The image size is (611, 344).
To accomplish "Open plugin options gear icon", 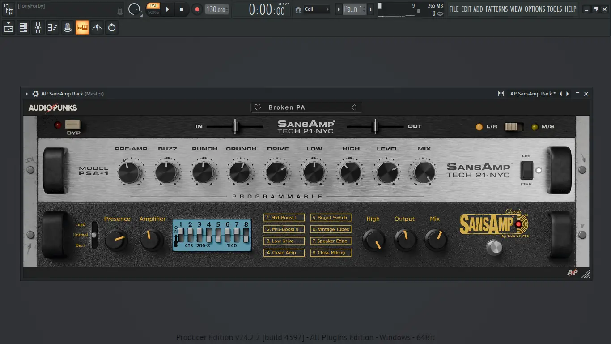I will pyautogui.click(x=36, y=94).
